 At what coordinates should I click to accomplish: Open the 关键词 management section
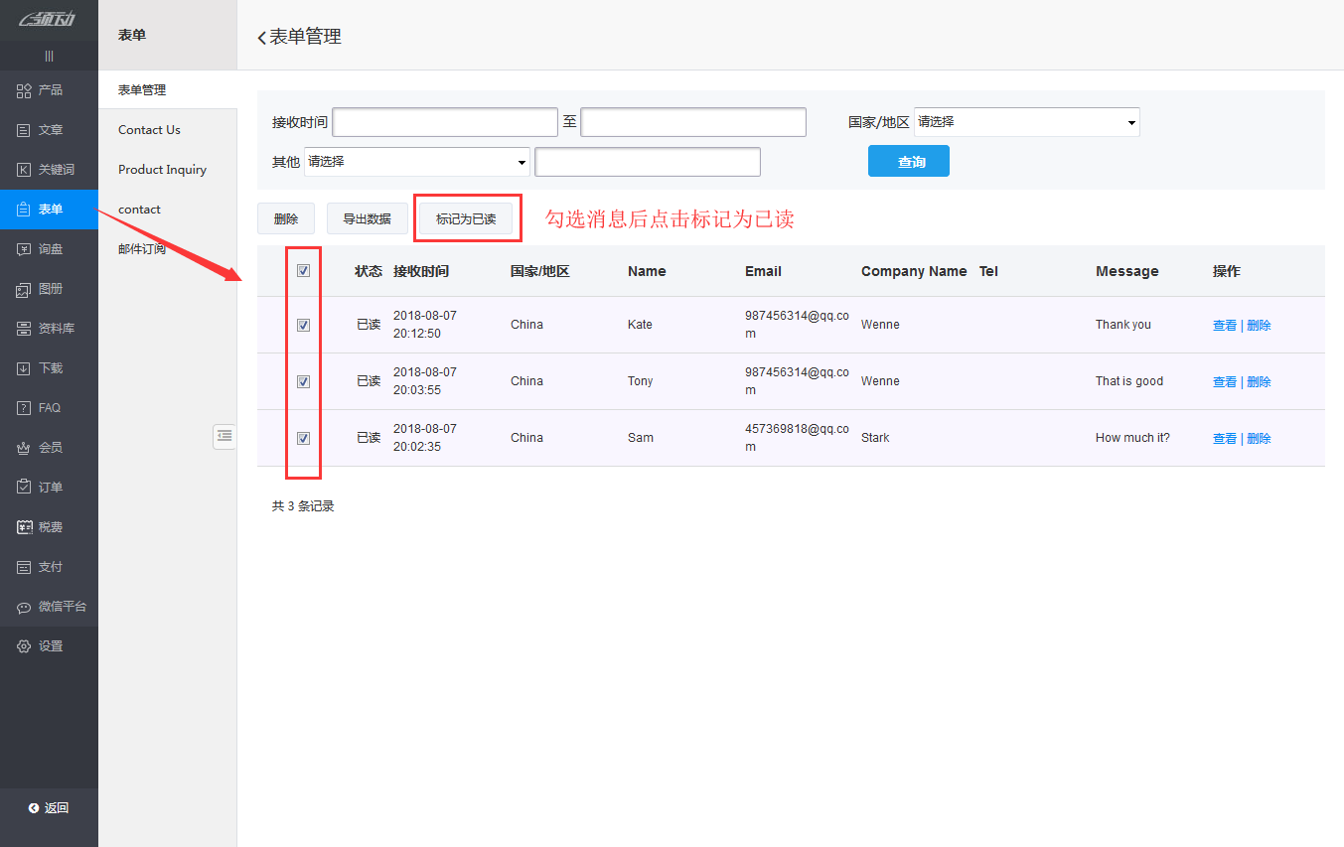click(49, 170)
